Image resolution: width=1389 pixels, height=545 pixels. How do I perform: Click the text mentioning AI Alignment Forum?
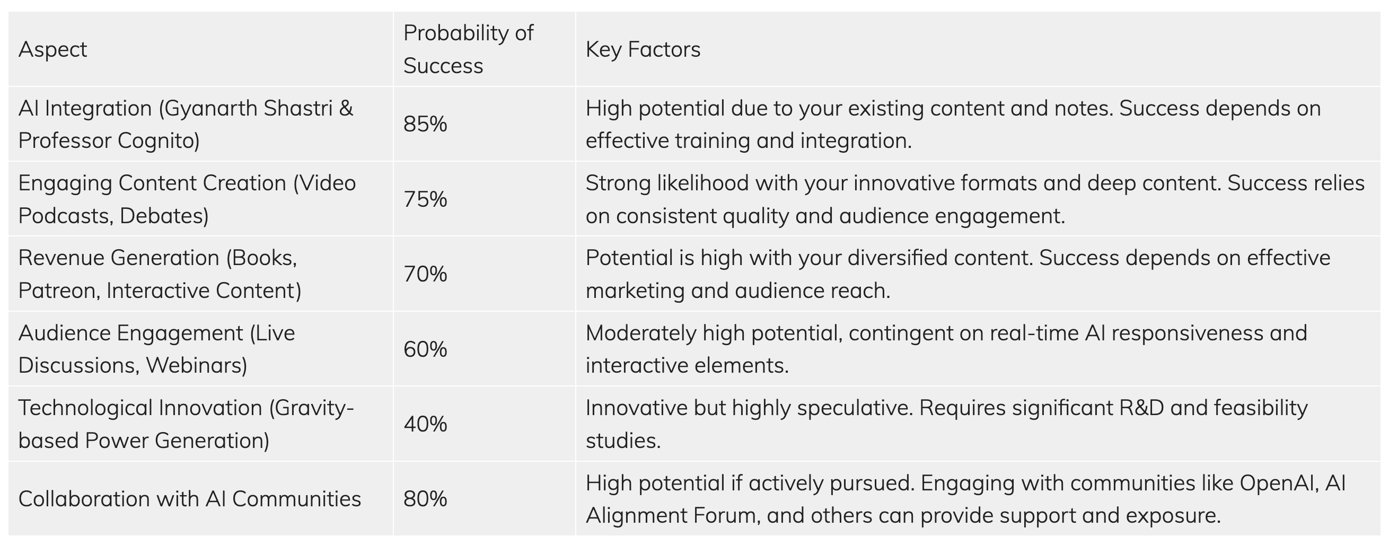966,499
